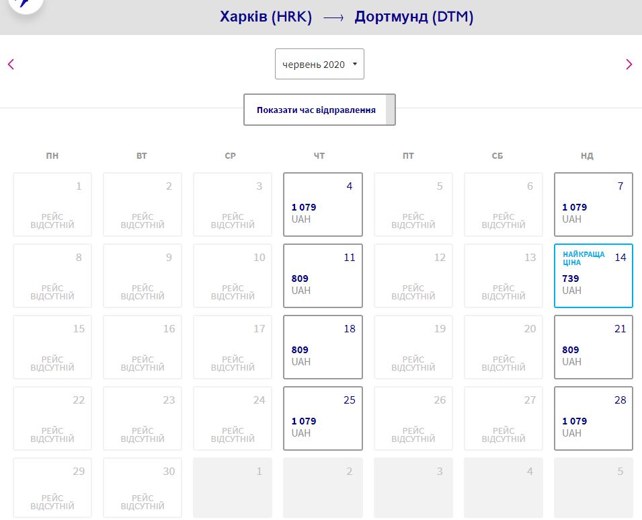
Task: Click the ЧТ weekday column header
Action: [x=319, y=156]
